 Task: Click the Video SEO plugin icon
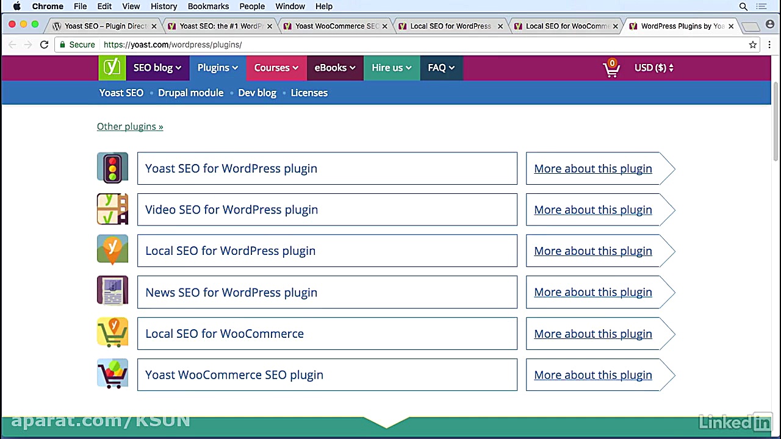pyautogui.click(x=112, y=209)
